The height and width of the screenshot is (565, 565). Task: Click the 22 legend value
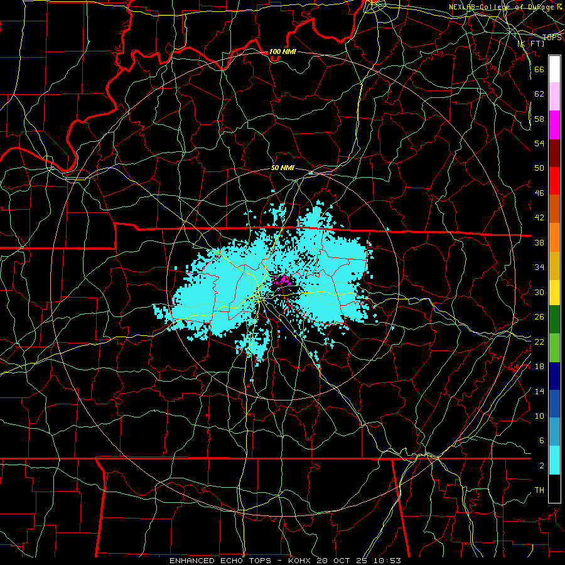coord(539,342)
